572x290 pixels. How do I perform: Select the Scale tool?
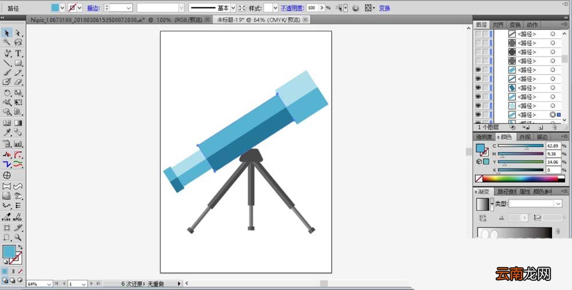point(18,93)
